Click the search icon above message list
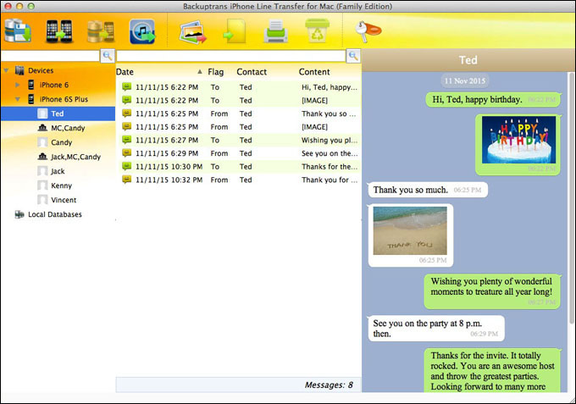The width and height of the screenshot is (576, 404). pyautogui.click(x=353, y=56)
